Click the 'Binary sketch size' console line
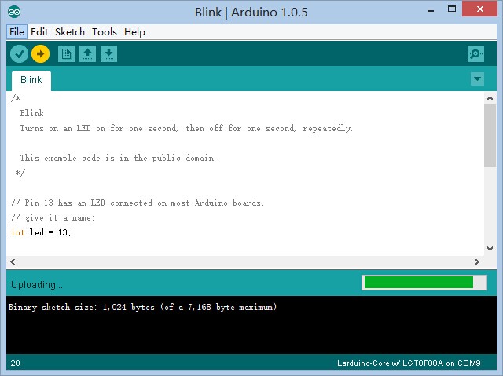The height and width of the screenshot is (376, 503). tap(142, 307)
